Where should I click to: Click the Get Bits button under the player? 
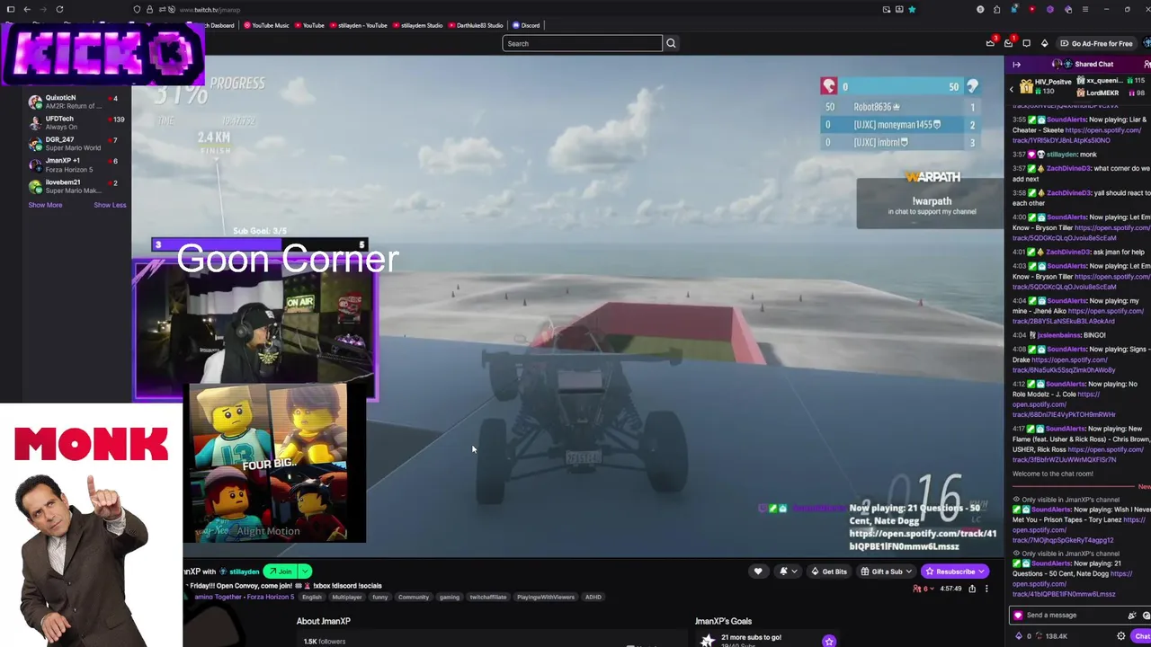(829, 572)
